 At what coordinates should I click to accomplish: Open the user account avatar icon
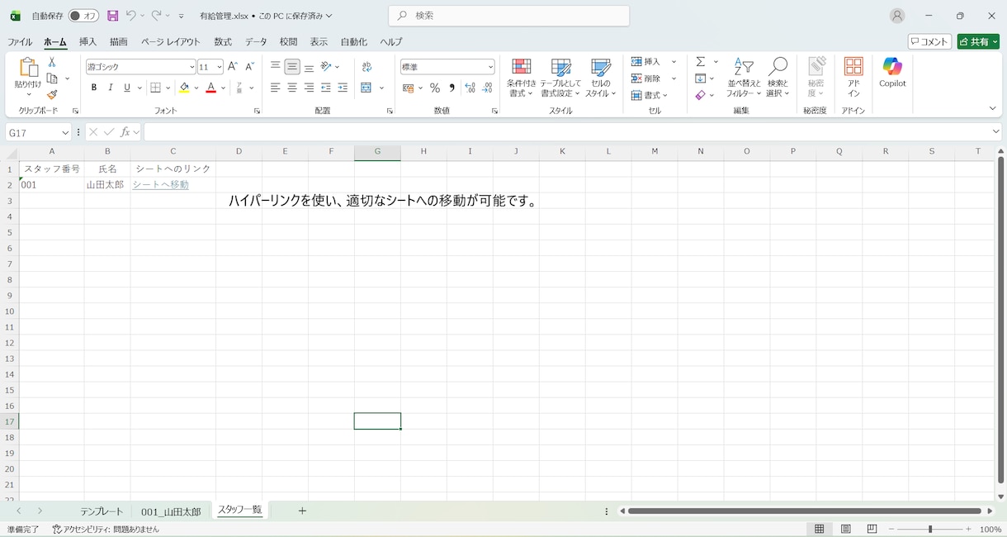pos(897,16)
